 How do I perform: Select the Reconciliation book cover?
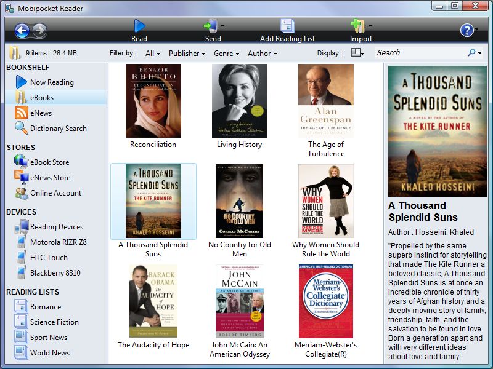(x=153, y=101)
